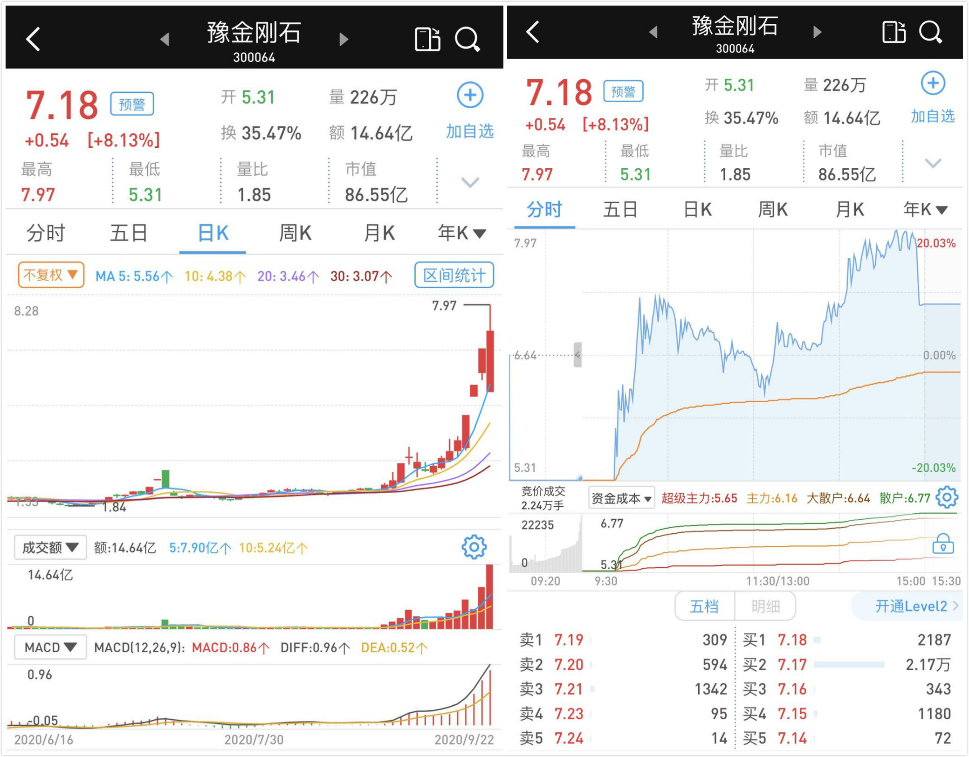Screen dimensions: 969x757
Task: Add stock to watchlist plus icon, left panel
Action: coord(470,95)
